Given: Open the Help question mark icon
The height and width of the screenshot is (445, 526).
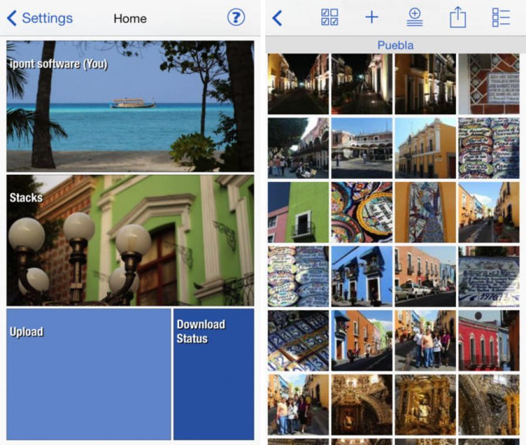Looking at the screenshot, I should point(236,18).
